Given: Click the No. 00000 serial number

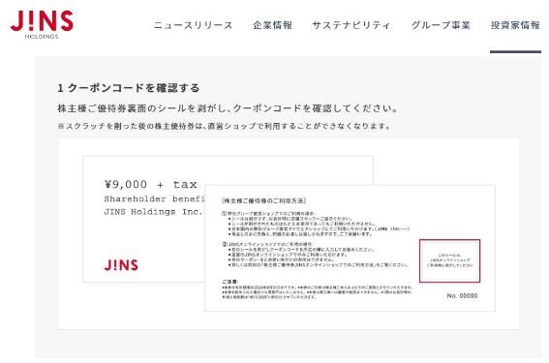Looking at the screenshot, I should 462,296.
